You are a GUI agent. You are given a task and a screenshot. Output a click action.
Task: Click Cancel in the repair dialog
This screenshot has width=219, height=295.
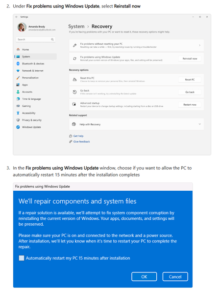tap(175, 276)
